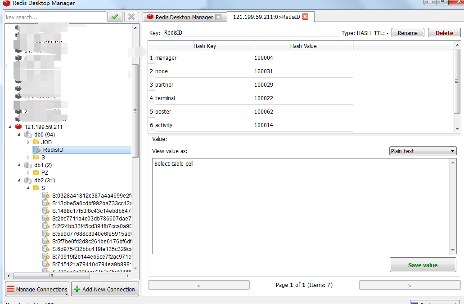Click key icon of S:70919f2b144eb5ce7f2ac971e entry
Image resolution: width=464 pixels, height=304 pixels.
pyautogui.click(x=46, y=256)
